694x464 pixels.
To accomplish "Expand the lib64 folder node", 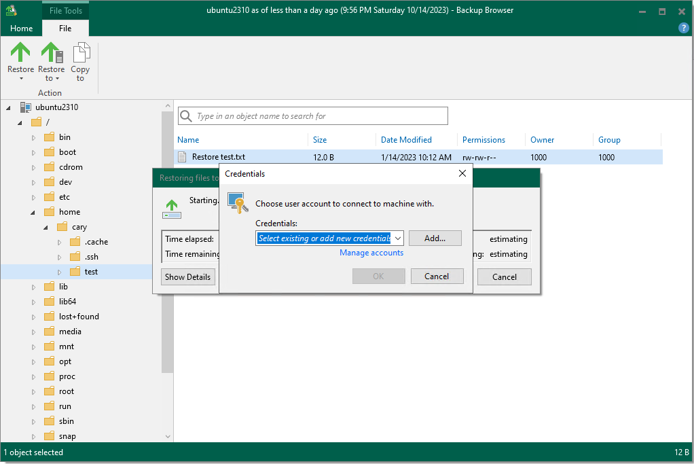I will 34,302.
